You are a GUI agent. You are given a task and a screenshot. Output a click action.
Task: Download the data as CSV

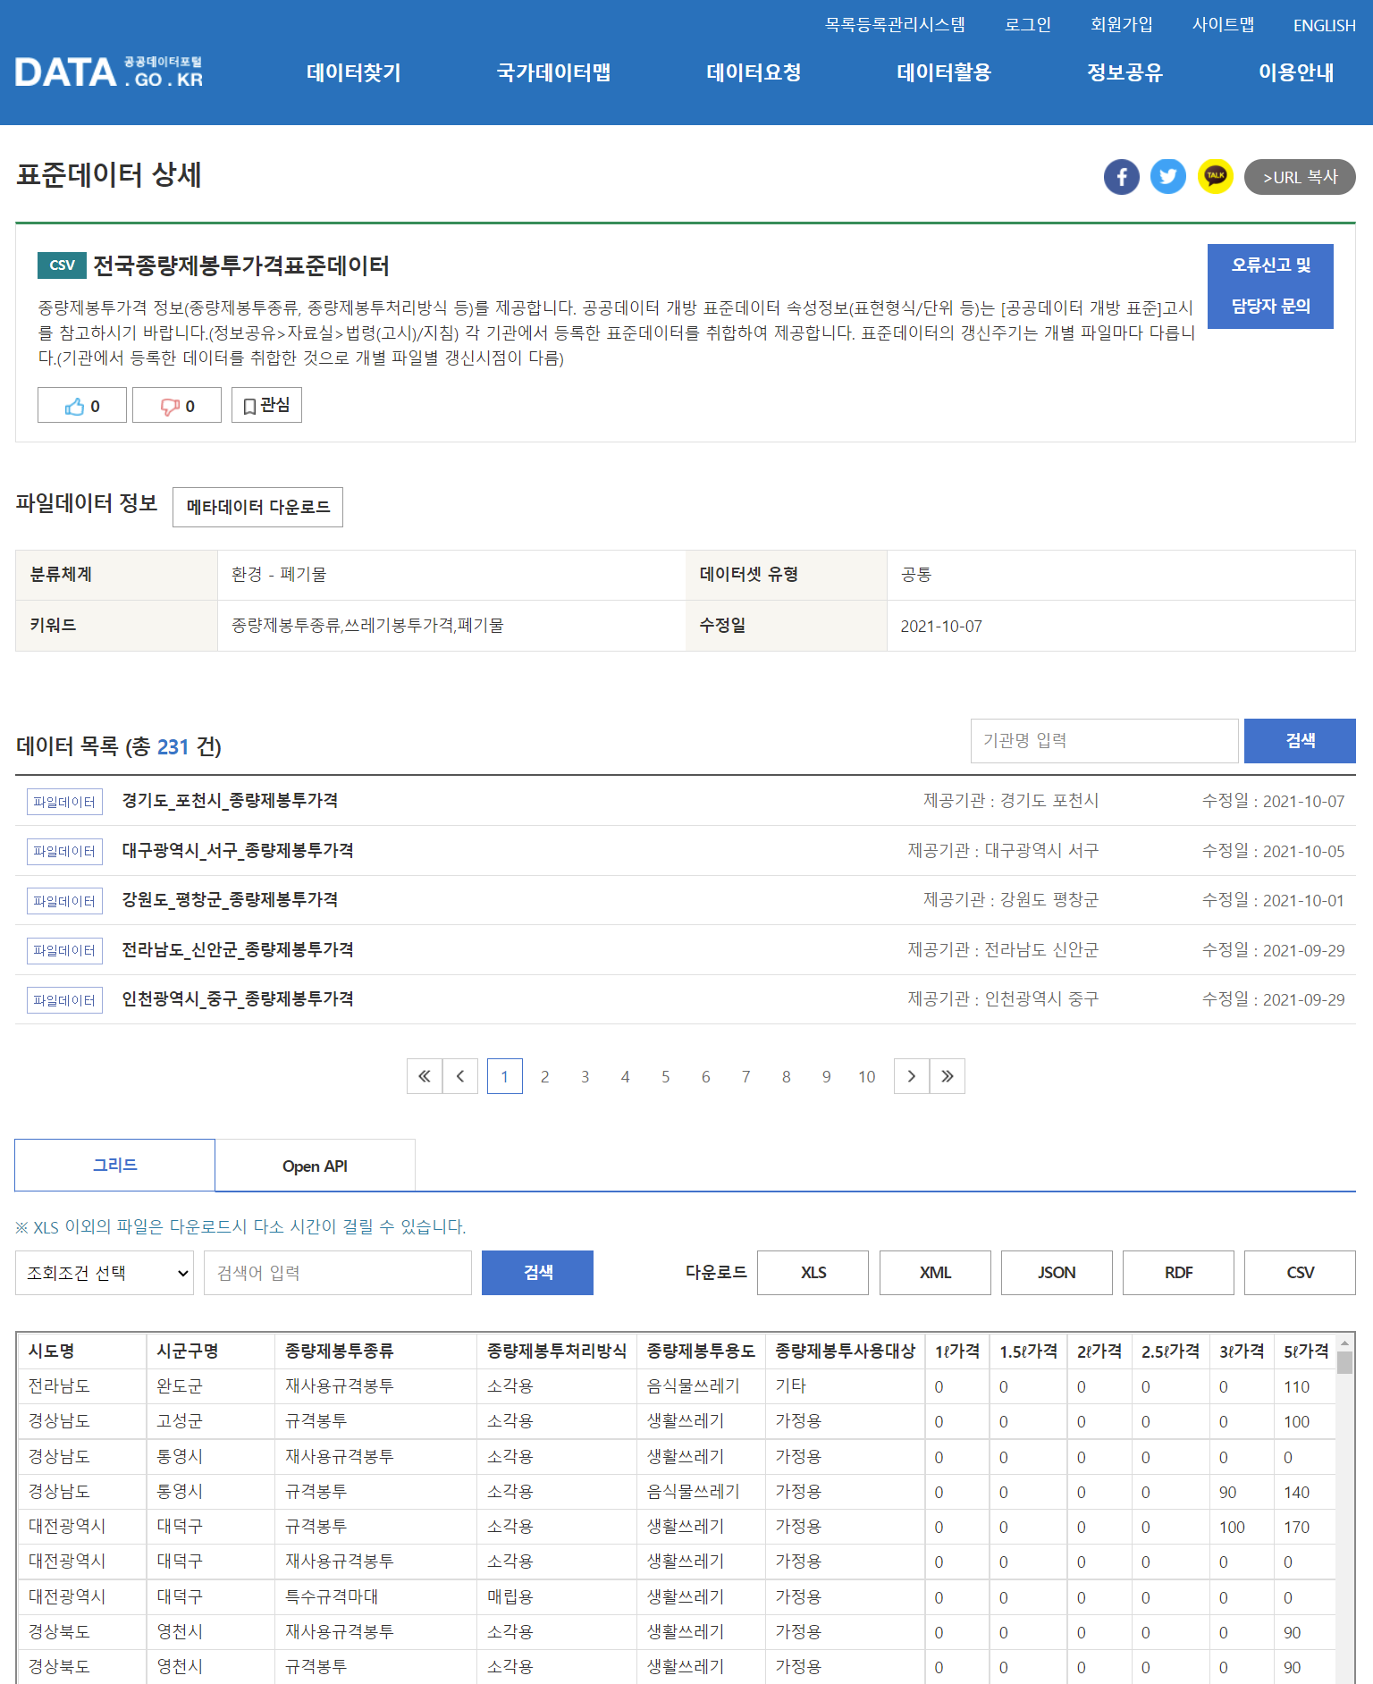pyautogui.click(x=1300, y=1273)
